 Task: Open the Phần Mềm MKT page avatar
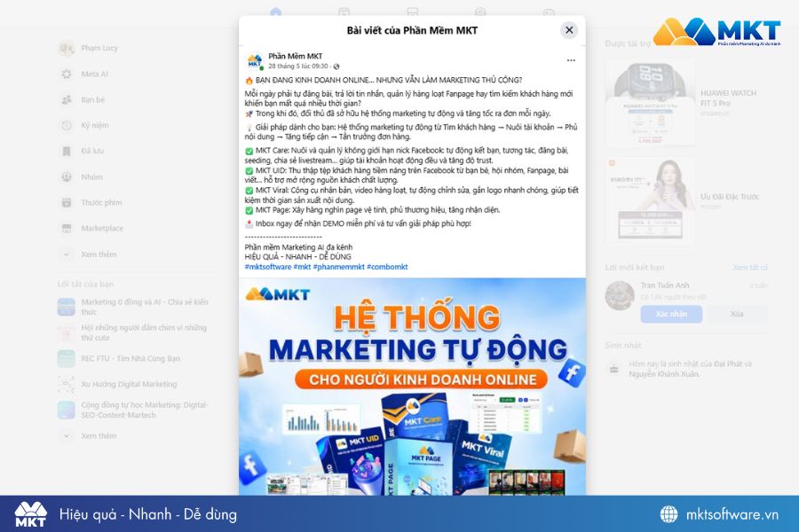click(254, 61)
